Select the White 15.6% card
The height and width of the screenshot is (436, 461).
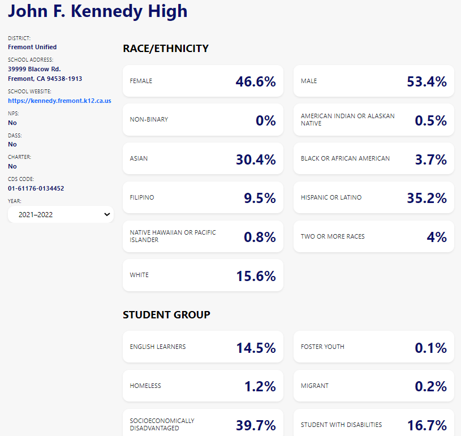pos(203,275)
